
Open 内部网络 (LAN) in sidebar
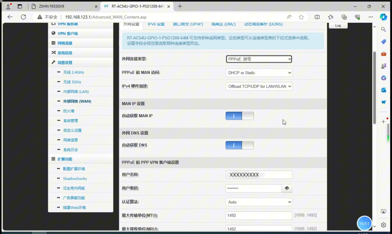[76, 92]
